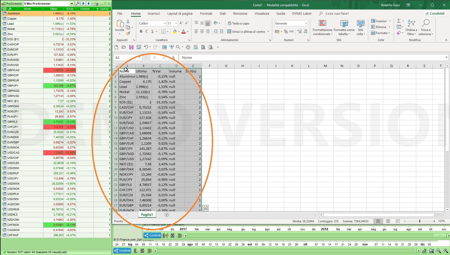Open the Inserisci ribbon tab

coord(154,14)
